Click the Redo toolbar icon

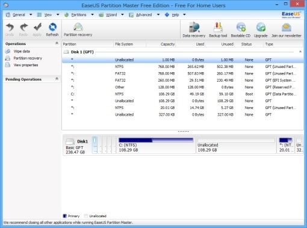[23, 27]
